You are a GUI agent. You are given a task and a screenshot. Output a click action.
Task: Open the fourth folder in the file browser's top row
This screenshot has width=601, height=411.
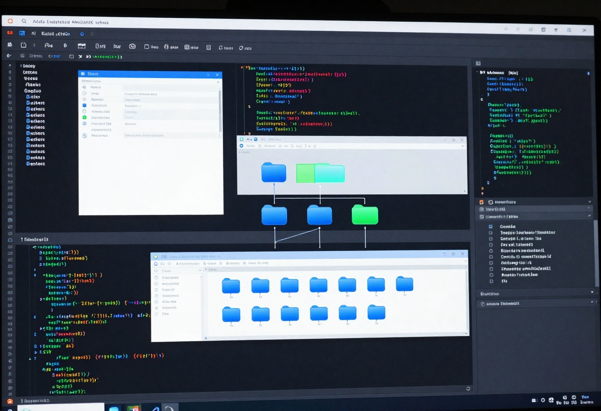click(318, 285)
